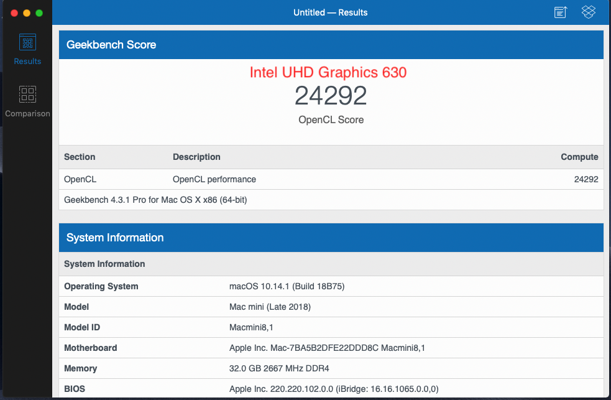The height and width of the screenshot is (400, 611).
Task: Select the large score 24292
Action: coord(331,96)
